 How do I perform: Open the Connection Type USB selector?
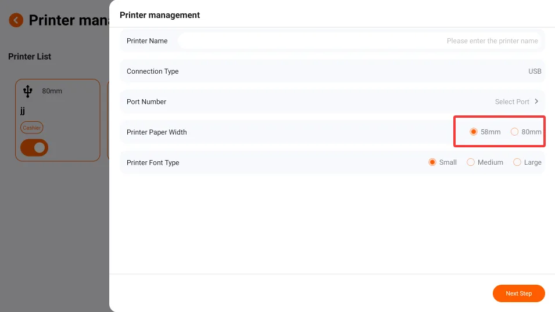click(x=535, y=71)
